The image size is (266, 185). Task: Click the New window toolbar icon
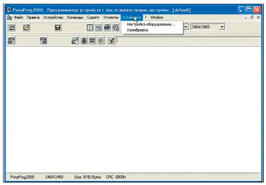(12, 28)
